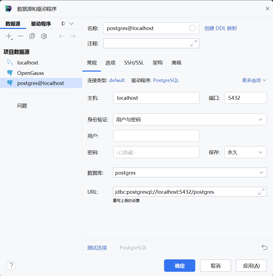273x276 pixels.
Task: Click the grey PostgreSQL label beside 测试连接
Action: pyautogui.click(x=133, y=248)
